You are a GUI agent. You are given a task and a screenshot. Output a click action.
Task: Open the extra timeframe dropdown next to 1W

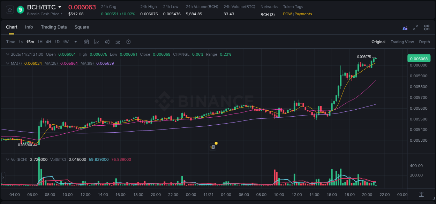tap(75, 42)
